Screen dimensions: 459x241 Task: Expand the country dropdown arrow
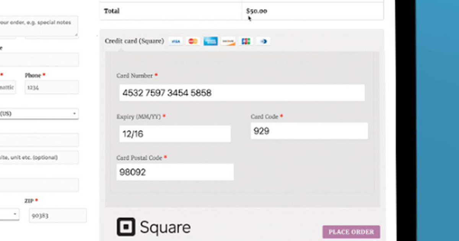(x=75, y=114)
